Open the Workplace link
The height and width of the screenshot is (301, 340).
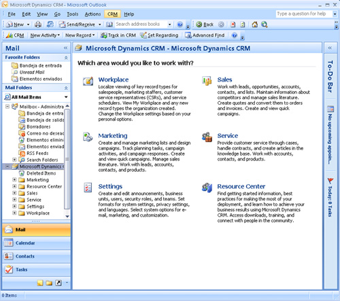[x=114, y=79]
